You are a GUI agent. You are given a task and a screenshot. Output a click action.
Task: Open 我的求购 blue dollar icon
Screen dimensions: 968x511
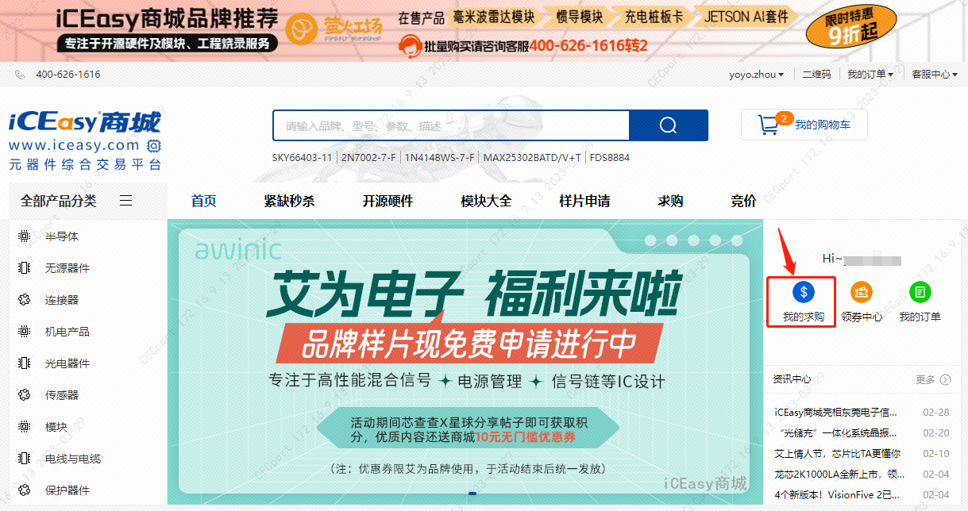(803, 292)
